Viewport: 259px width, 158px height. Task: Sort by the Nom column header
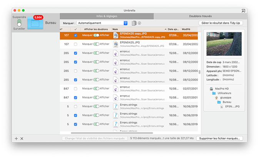139,29
